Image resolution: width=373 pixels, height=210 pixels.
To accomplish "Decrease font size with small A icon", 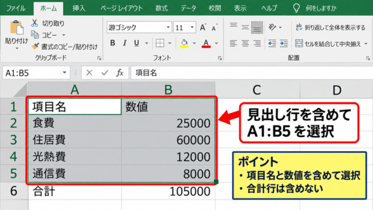I will tap(214, 27).
